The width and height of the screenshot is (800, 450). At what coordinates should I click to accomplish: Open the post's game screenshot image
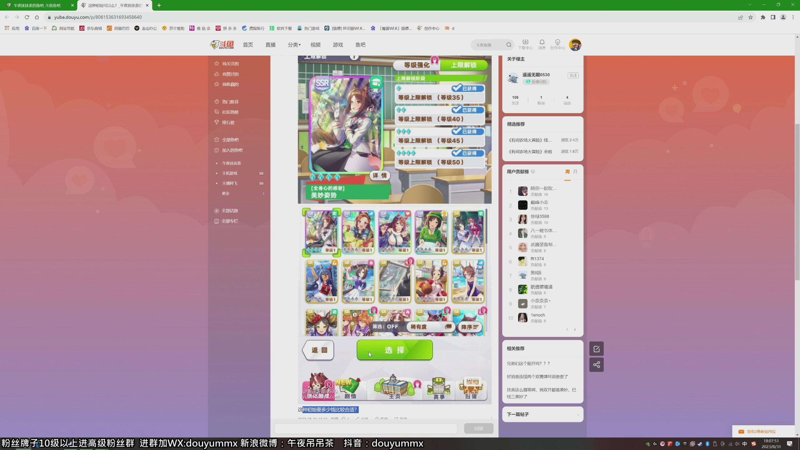tap(395, 230)
